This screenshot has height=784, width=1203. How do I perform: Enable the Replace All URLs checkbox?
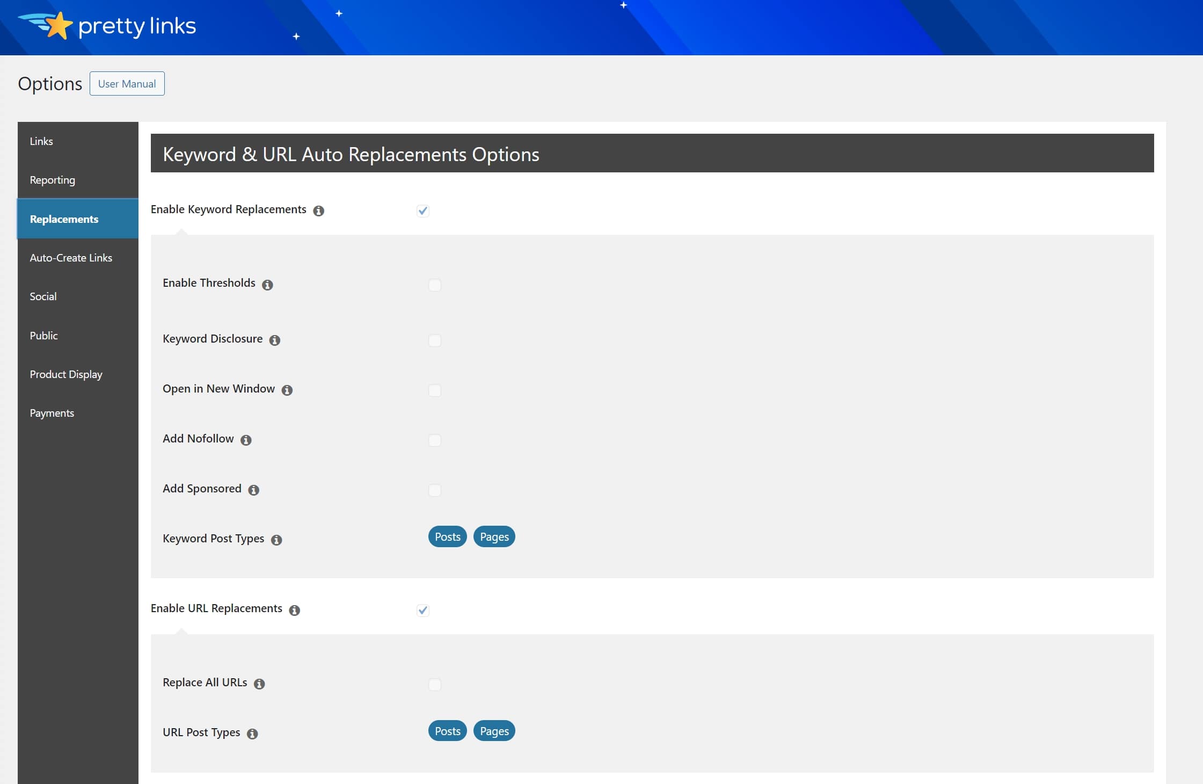pos(434,683)
